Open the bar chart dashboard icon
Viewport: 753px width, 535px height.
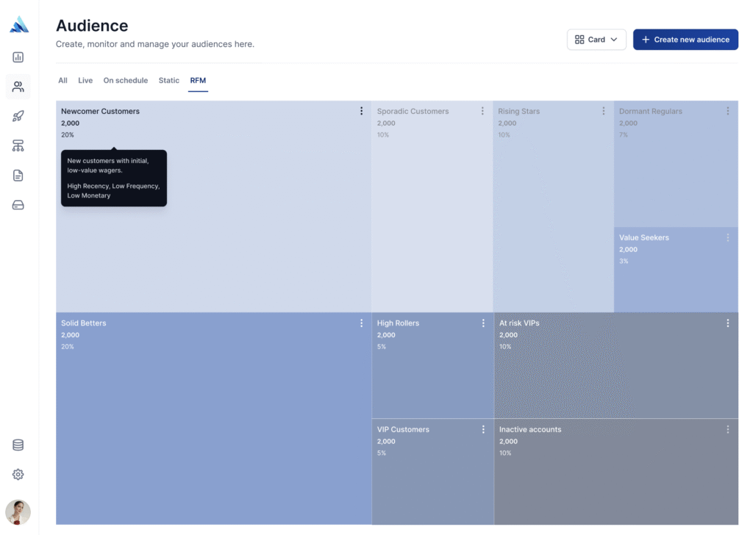click(18, 57)
